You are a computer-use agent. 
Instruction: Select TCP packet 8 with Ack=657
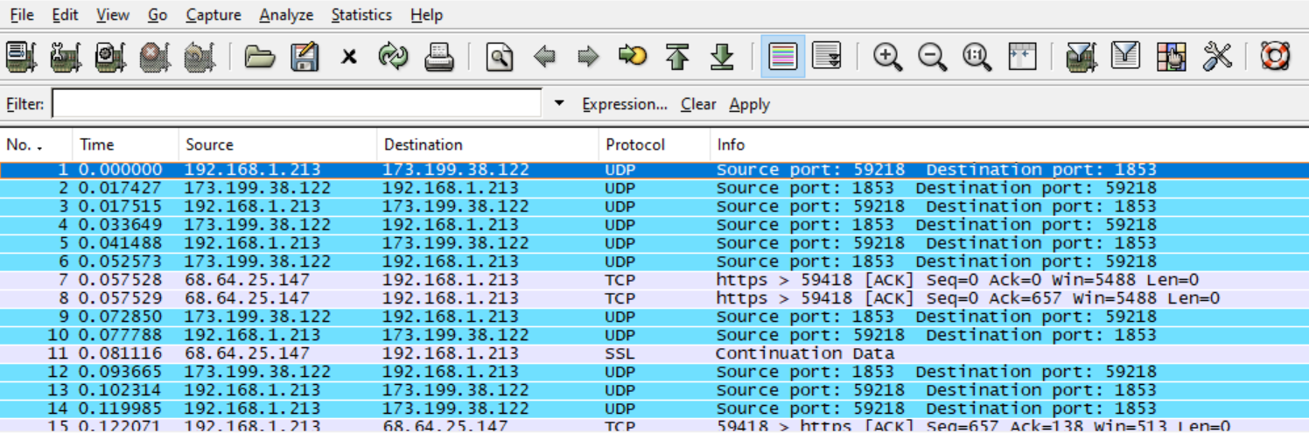click(x=654, y=298)
